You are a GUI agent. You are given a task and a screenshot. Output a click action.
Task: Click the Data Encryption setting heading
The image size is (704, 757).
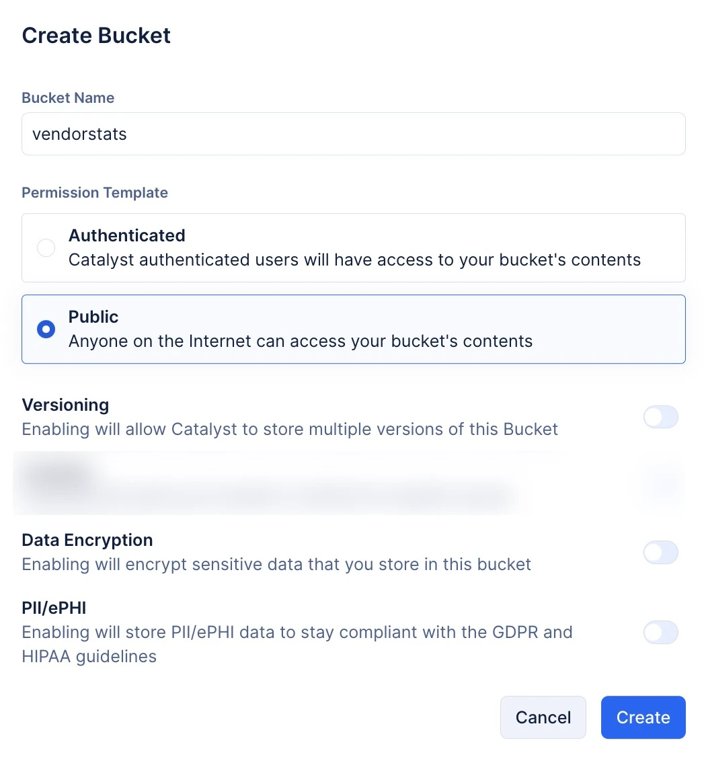[87, 540]
